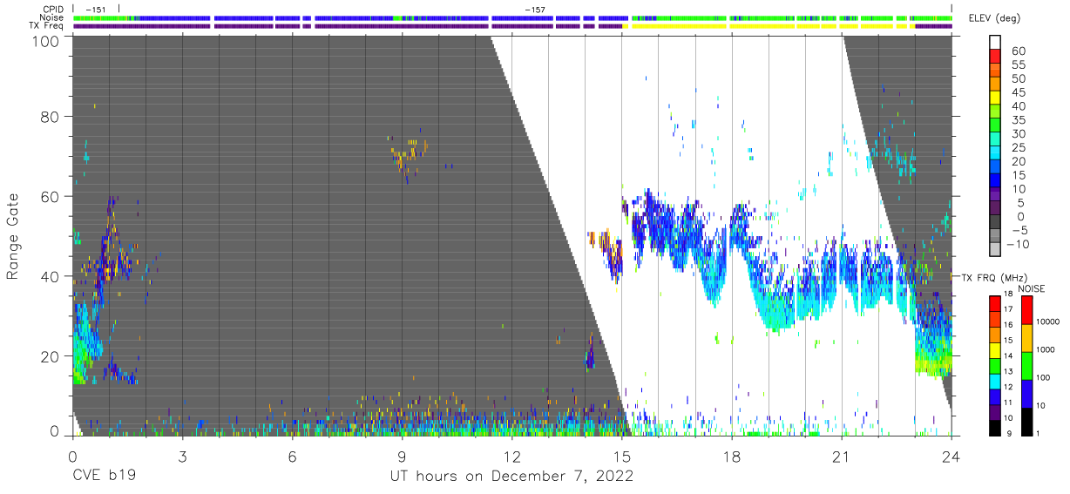The height and width of the screenshot is (494, 1070).
Task: Click the CVE b19 radar label
Action: (104, 477)
